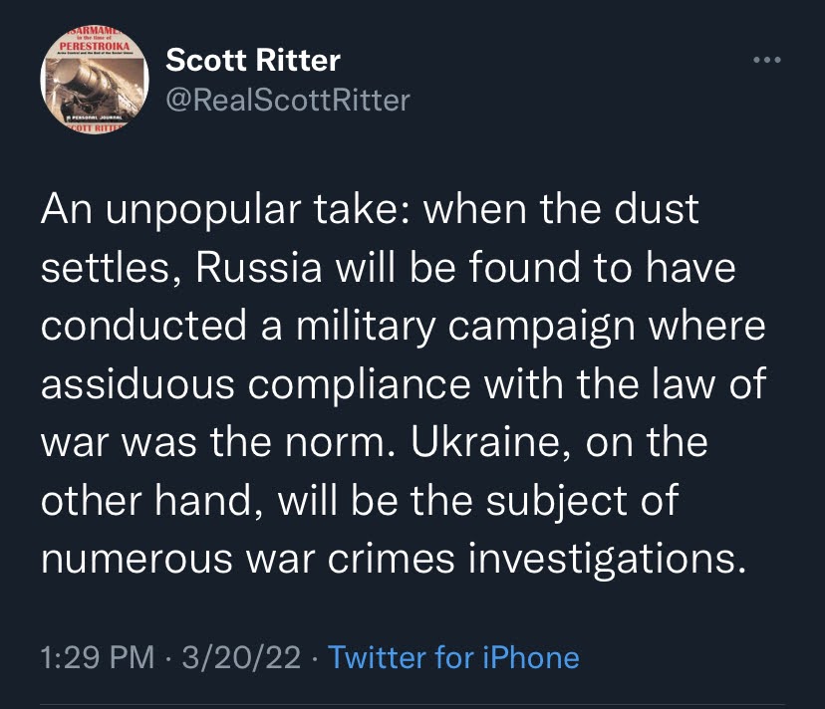Viewport: 825px width, 709px height.
Task: Click the 1:29 PM timestamp
Action: pyautogui.click(x=98, y=657)
